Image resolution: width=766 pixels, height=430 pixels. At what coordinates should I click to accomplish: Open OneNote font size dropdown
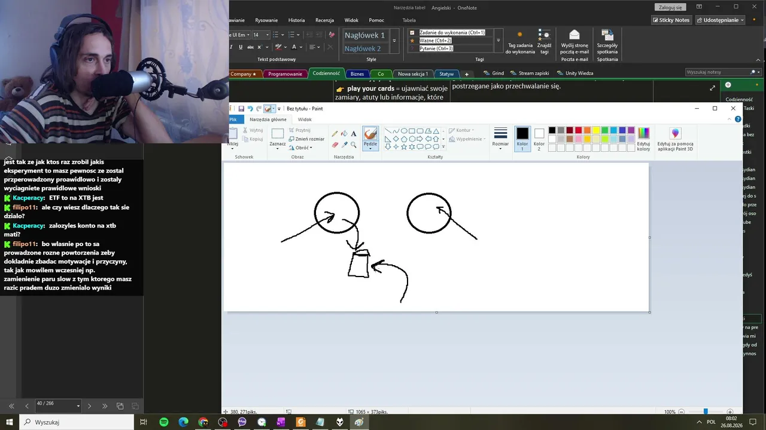(x=268, y=35)
